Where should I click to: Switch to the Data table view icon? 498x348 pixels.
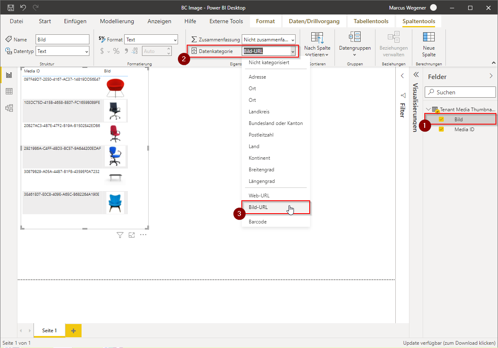9,91
